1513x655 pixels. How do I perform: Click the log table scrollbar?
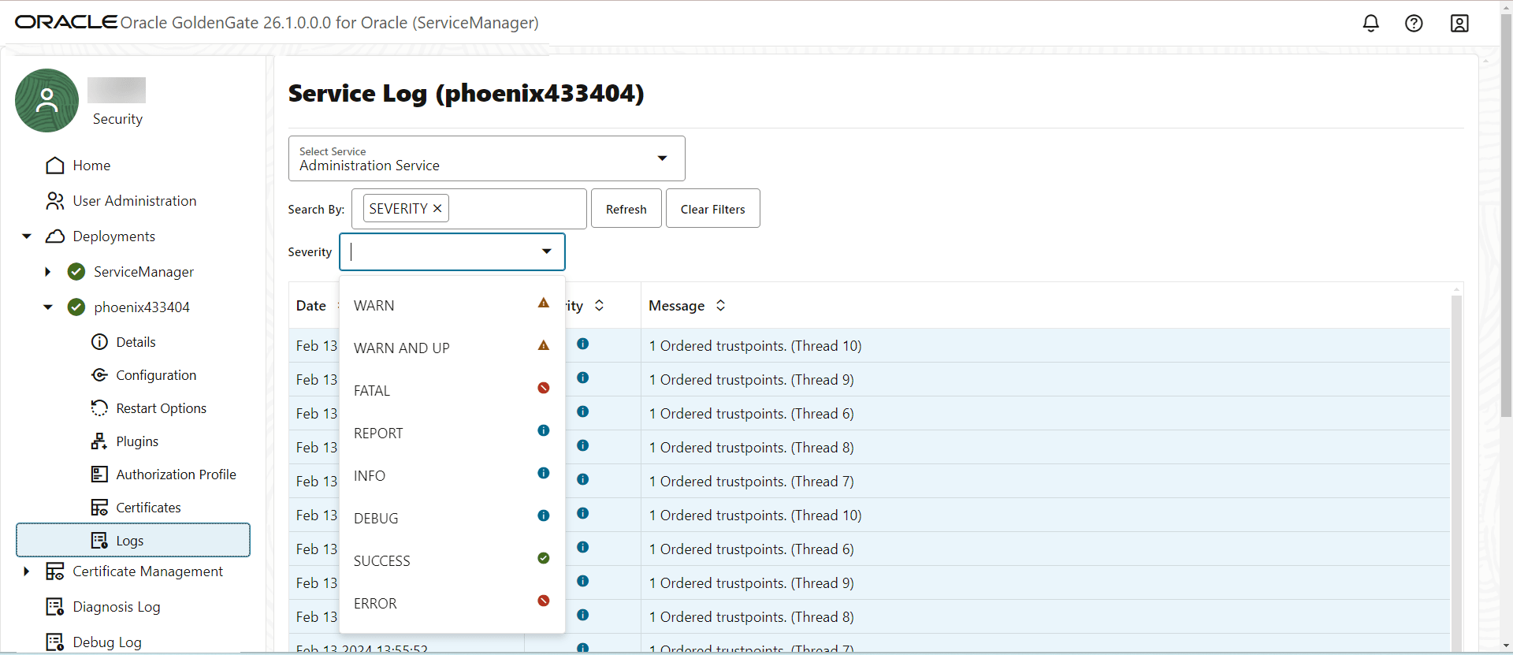coord(1457,473)
